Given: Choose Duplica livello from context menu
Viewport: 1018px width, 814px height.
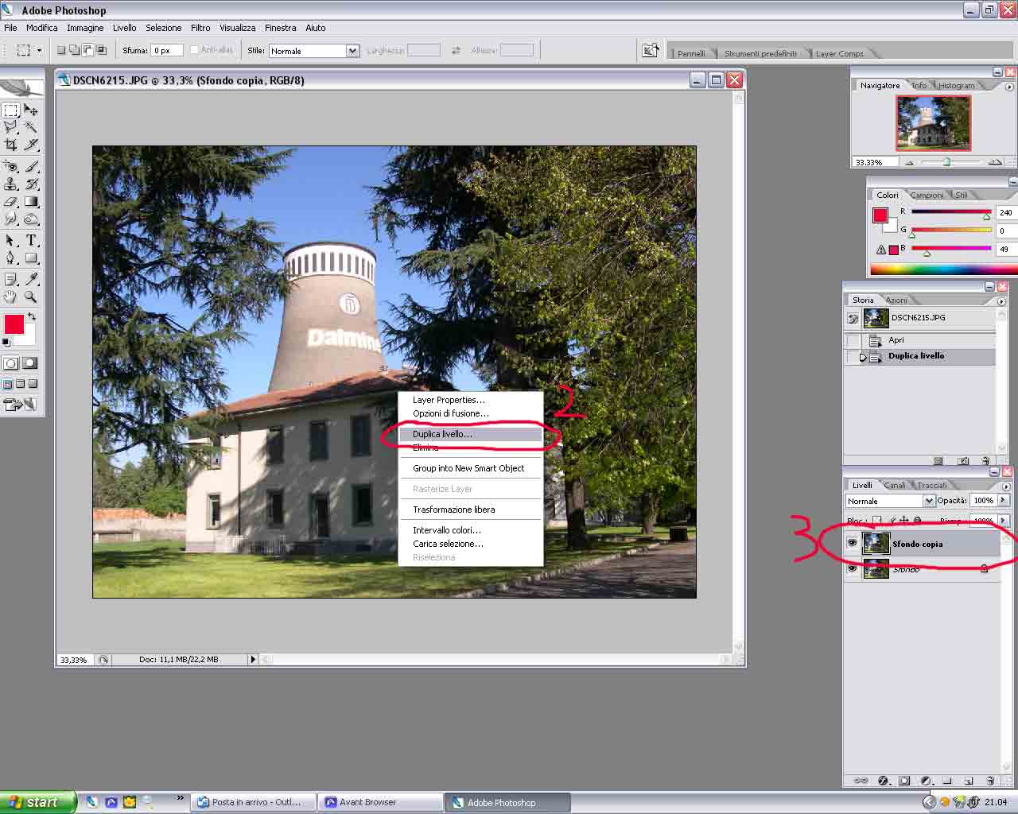Looking at the screenshot, I should 442,434.
